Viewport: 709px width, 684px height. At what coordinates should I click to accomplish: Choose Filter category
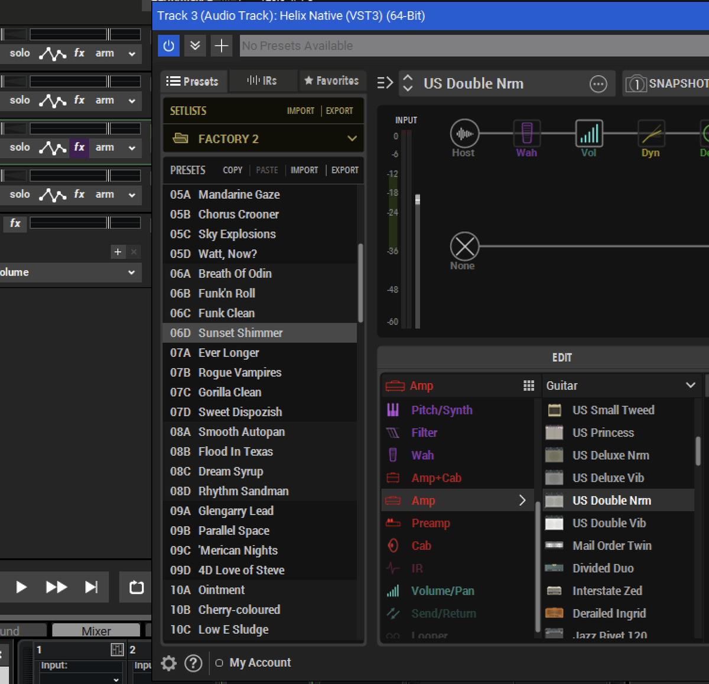pos(458,433)
